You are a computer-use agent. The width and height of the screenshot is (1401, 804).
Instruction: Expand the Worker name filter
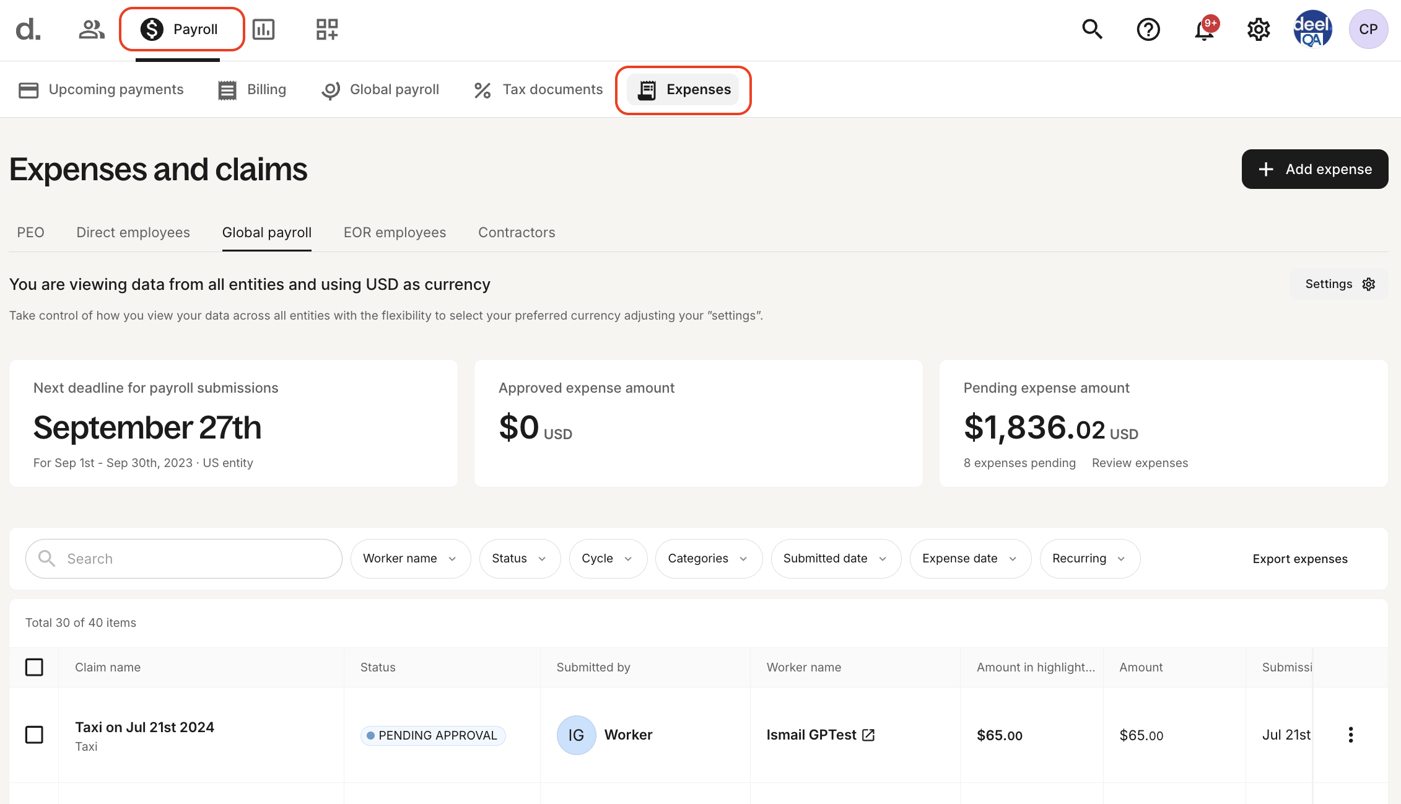click(x=411, y=559)
